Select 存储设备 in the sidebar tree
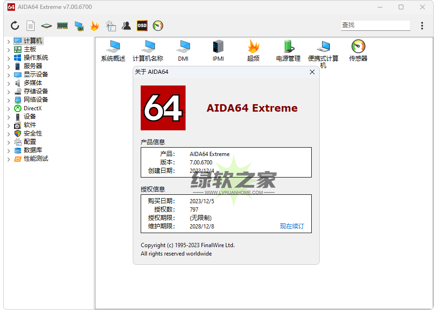 (x=36, y=91)
